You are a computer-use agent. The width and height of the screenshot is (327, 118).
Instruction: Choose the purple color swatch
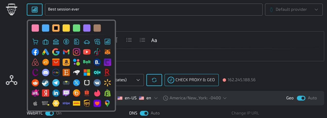click(x=87, y=28)
